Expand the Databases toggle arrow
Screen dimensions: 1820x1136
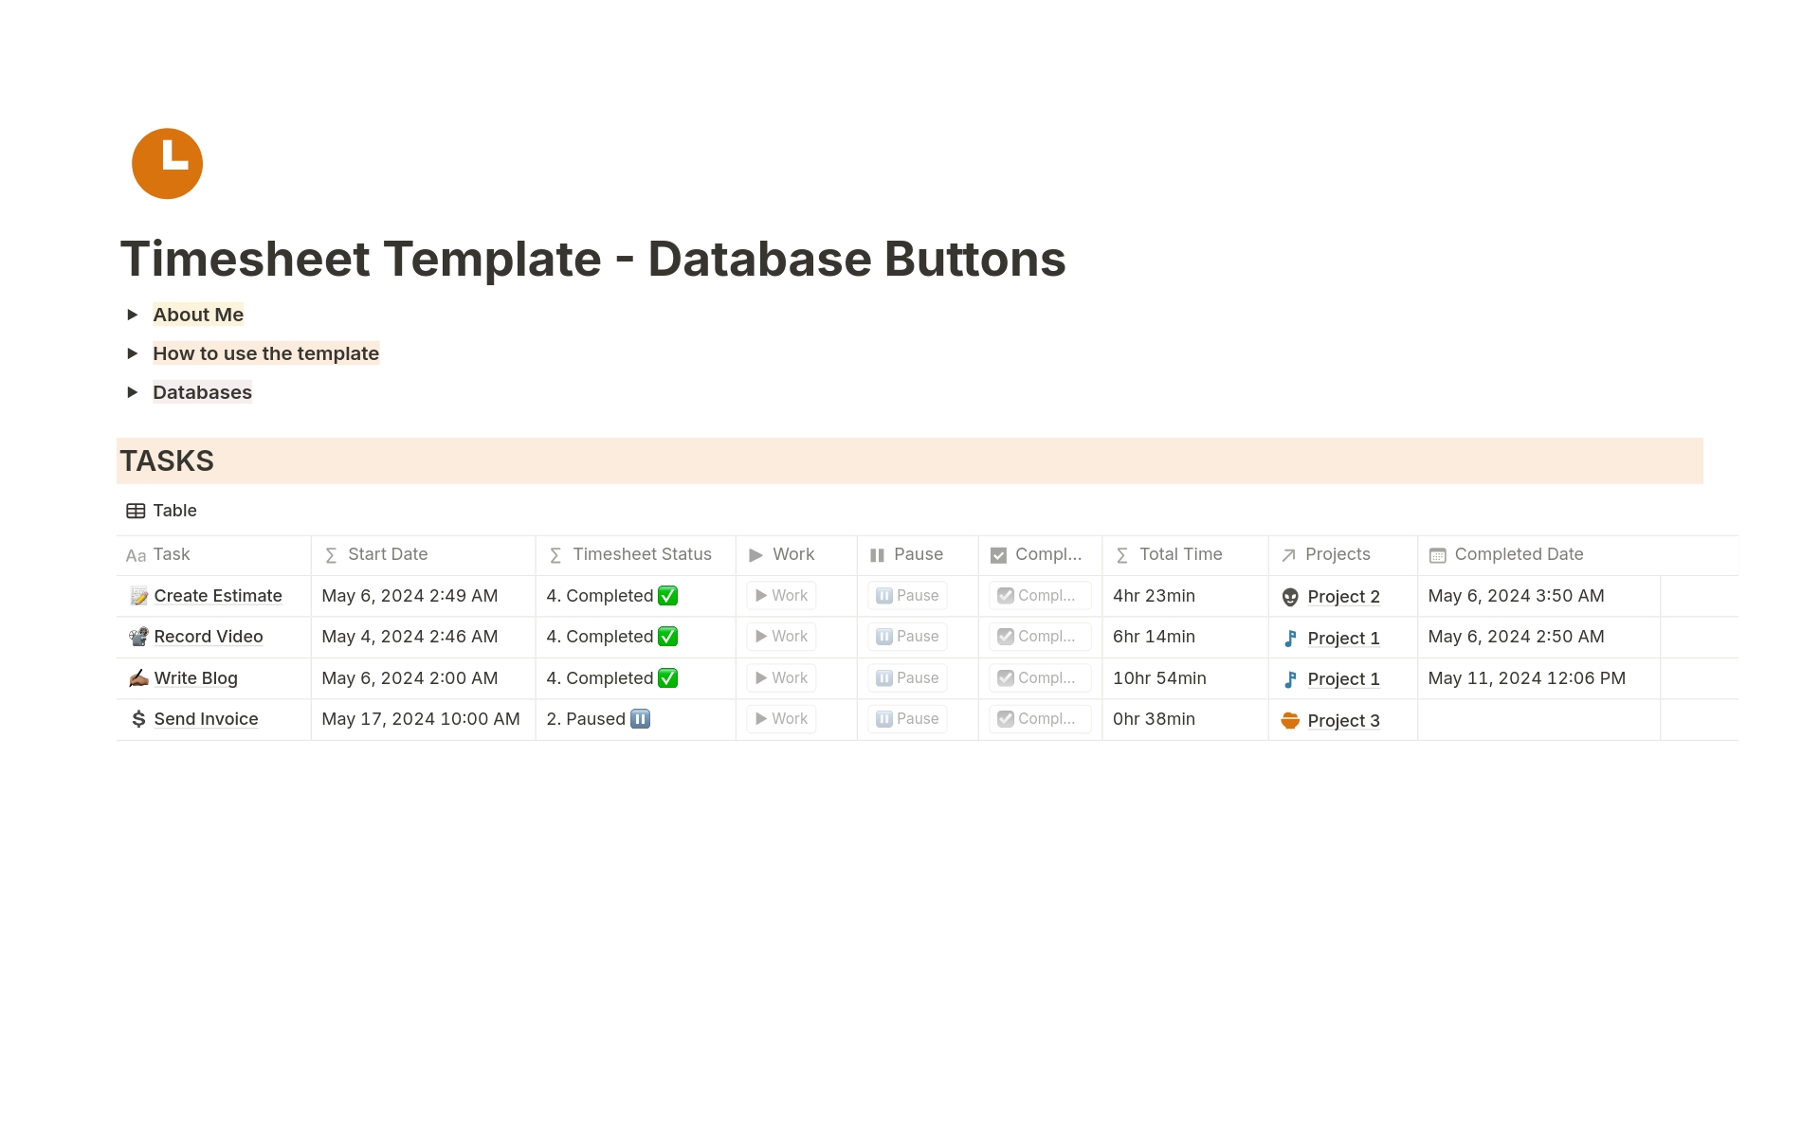(133, 392)
